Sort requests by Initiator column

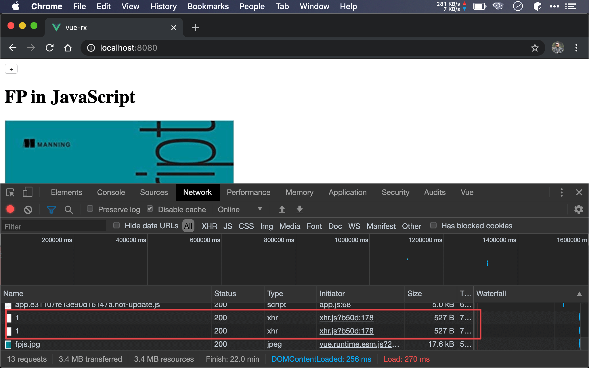[361, 294]
